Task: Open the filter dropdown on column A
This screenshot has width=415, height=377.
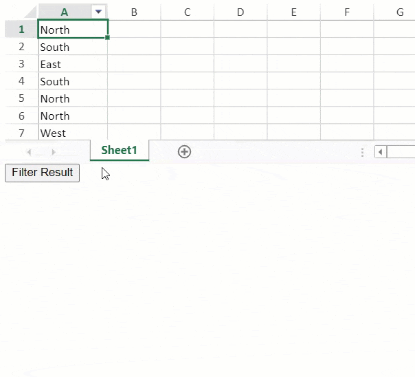Action: 98,12
